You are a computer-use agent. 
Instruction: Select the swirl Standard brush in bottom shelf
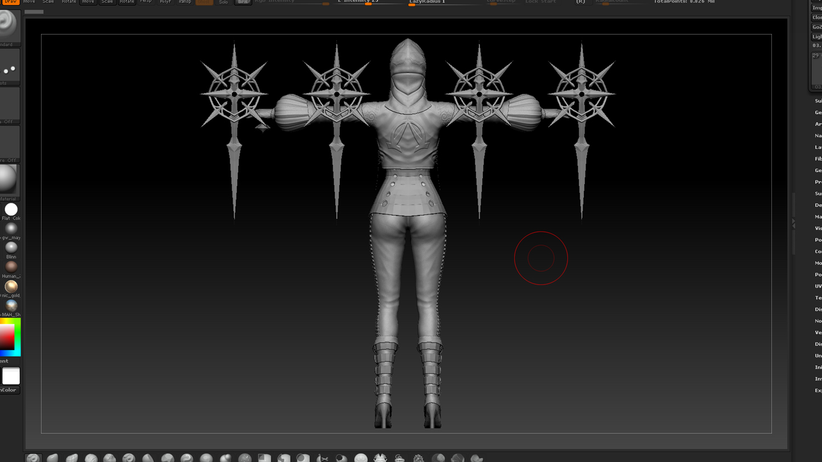[x=34, y=457]
